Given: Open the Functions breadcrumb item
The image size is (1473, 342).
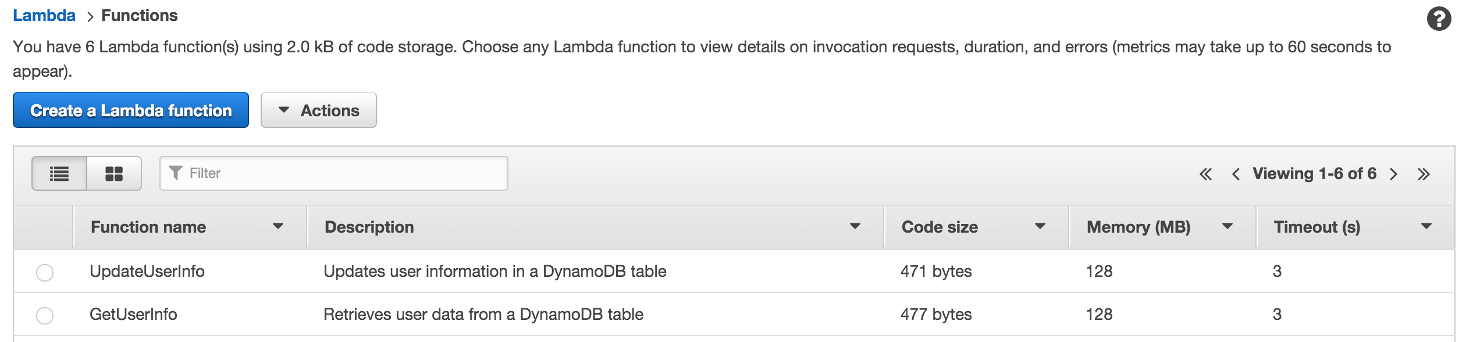Looking at the screenshot, I should (138, 15).
